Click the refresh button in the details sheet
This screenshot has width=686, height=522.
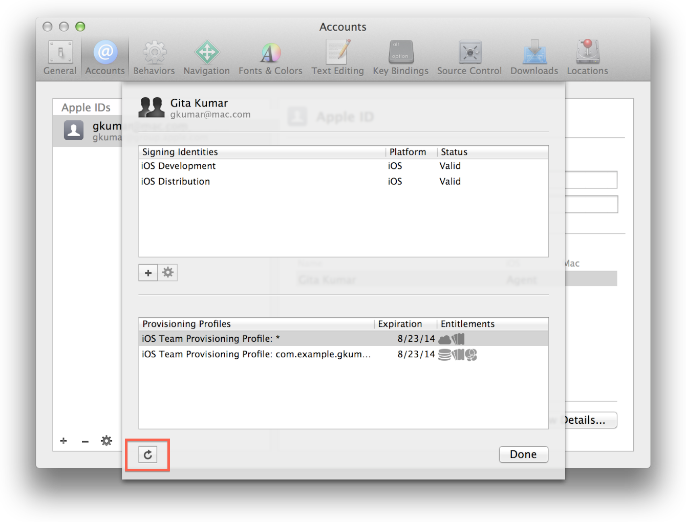click(147, 454)
